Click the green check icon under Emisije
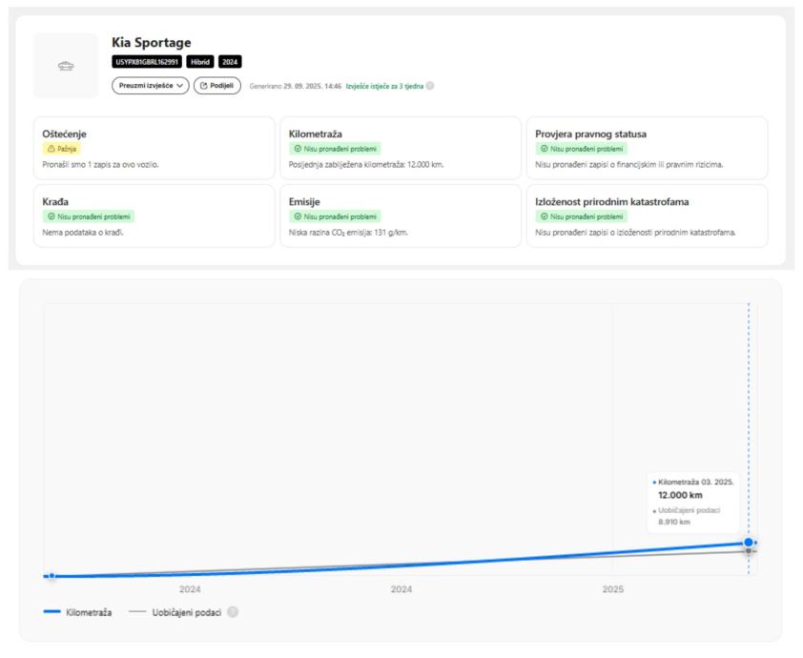The width and height of the screenshot is (803, 658). [x=297, y=217]
